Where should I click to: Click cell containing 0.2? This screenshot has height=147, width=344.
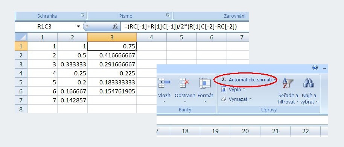tap(72, 82)
